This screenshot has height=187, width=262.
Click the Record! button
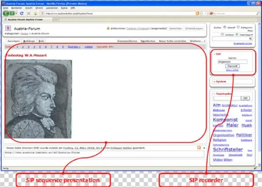pyautogui.click(x=232, y=66)
